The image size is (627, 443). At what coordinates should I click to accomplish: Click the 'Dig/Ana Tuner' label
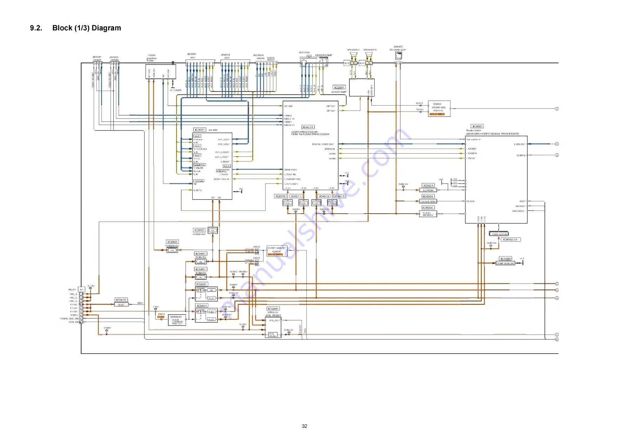tap(151, 60)
